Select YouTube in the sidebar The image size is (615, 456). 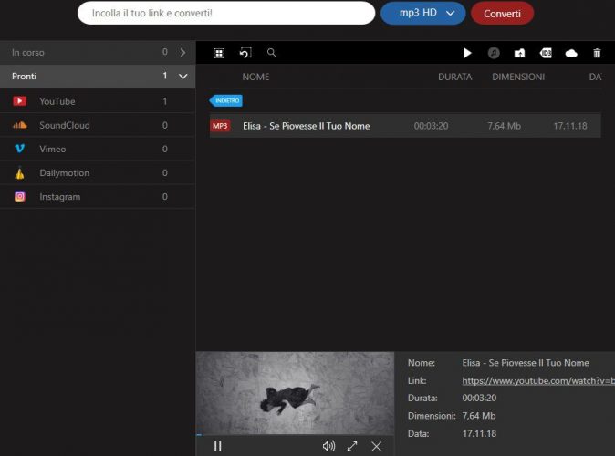[57, 101]
